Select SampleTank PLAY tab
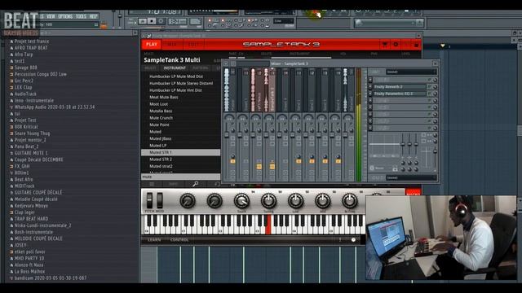 pyautogui.click(x=152, y=45)
